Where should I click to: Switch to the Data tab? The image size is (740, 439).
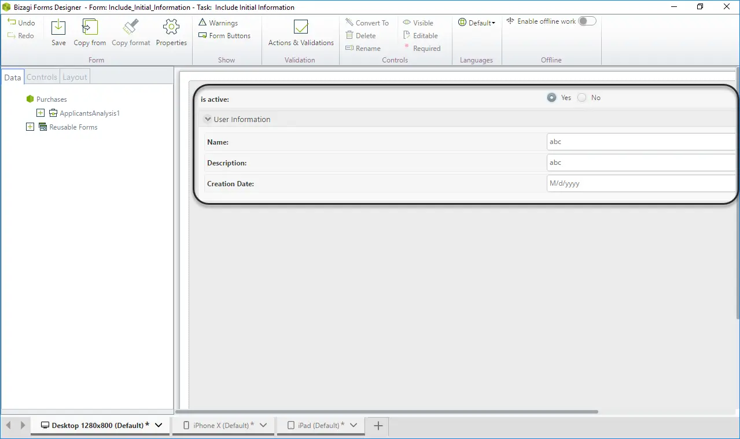[12, 77]
